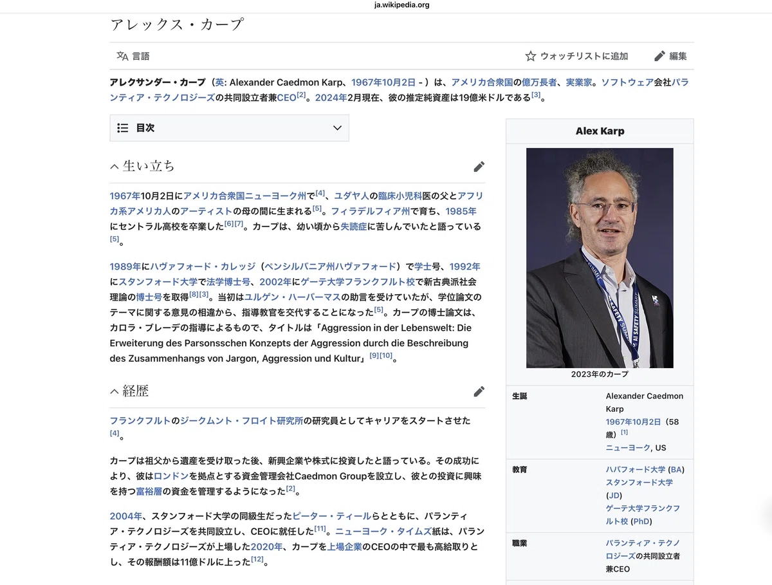Image resolution: width=772 pixels, height=585 pixels.
Task: Collapse the 経歴 section heading
Action: (115, 391)
